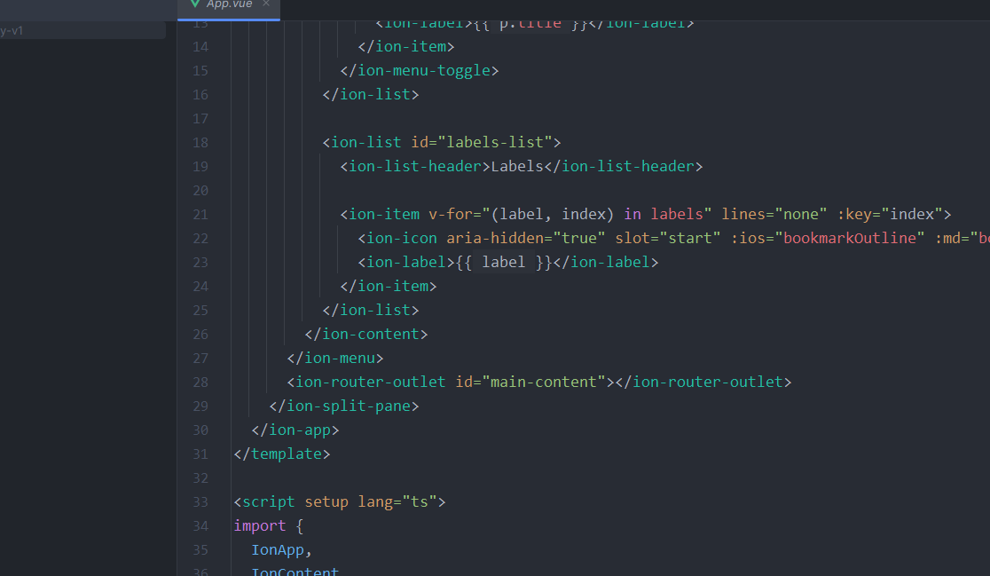
Task: Click the :key="index" attribute
Action: [x=890, y=214]
